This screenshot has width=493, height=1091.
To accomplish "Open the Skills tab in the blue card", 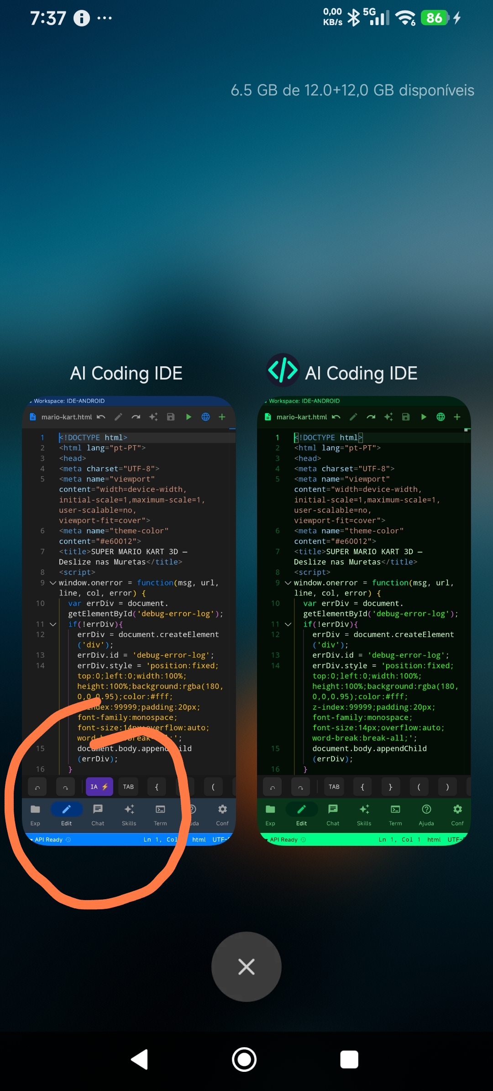I will click(129, 815).
